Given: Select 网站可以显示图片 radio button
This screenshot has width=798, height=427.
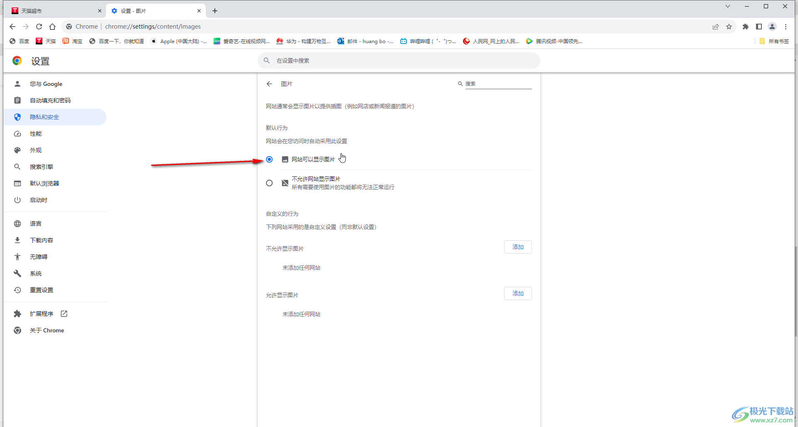Looking at the screenshot, I should pyautogui.click(x=269, y=159).
